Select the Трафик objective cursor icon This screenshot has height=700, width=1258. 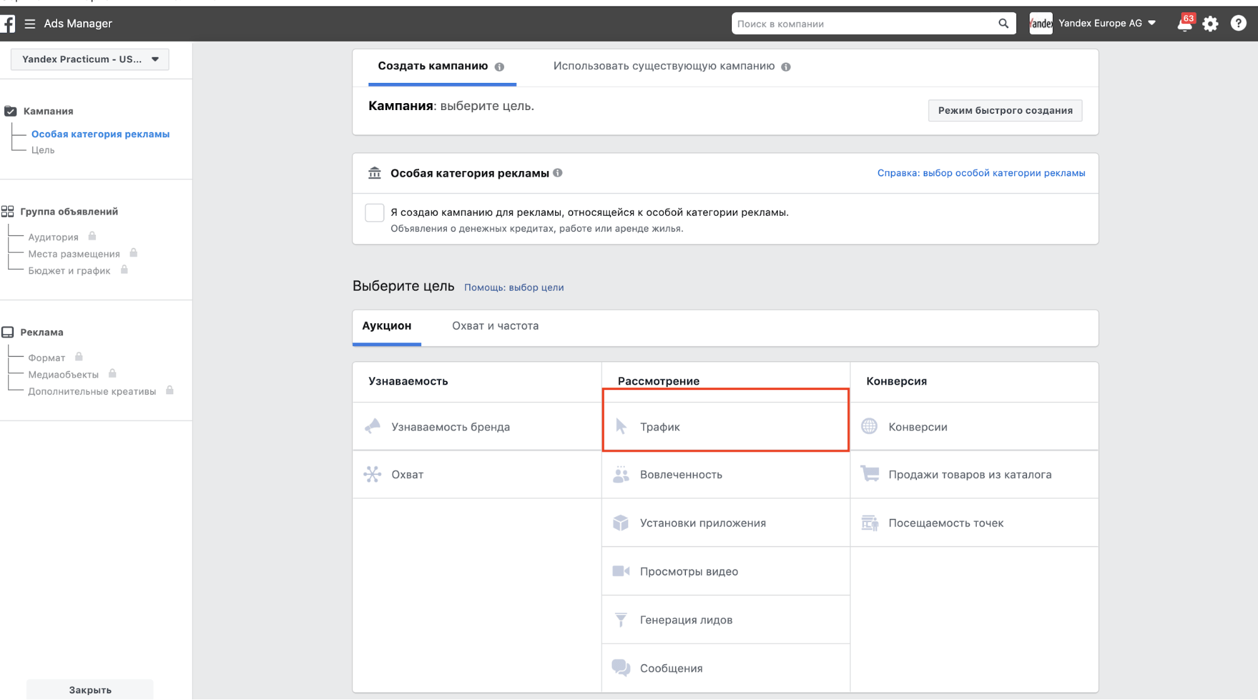621,426
